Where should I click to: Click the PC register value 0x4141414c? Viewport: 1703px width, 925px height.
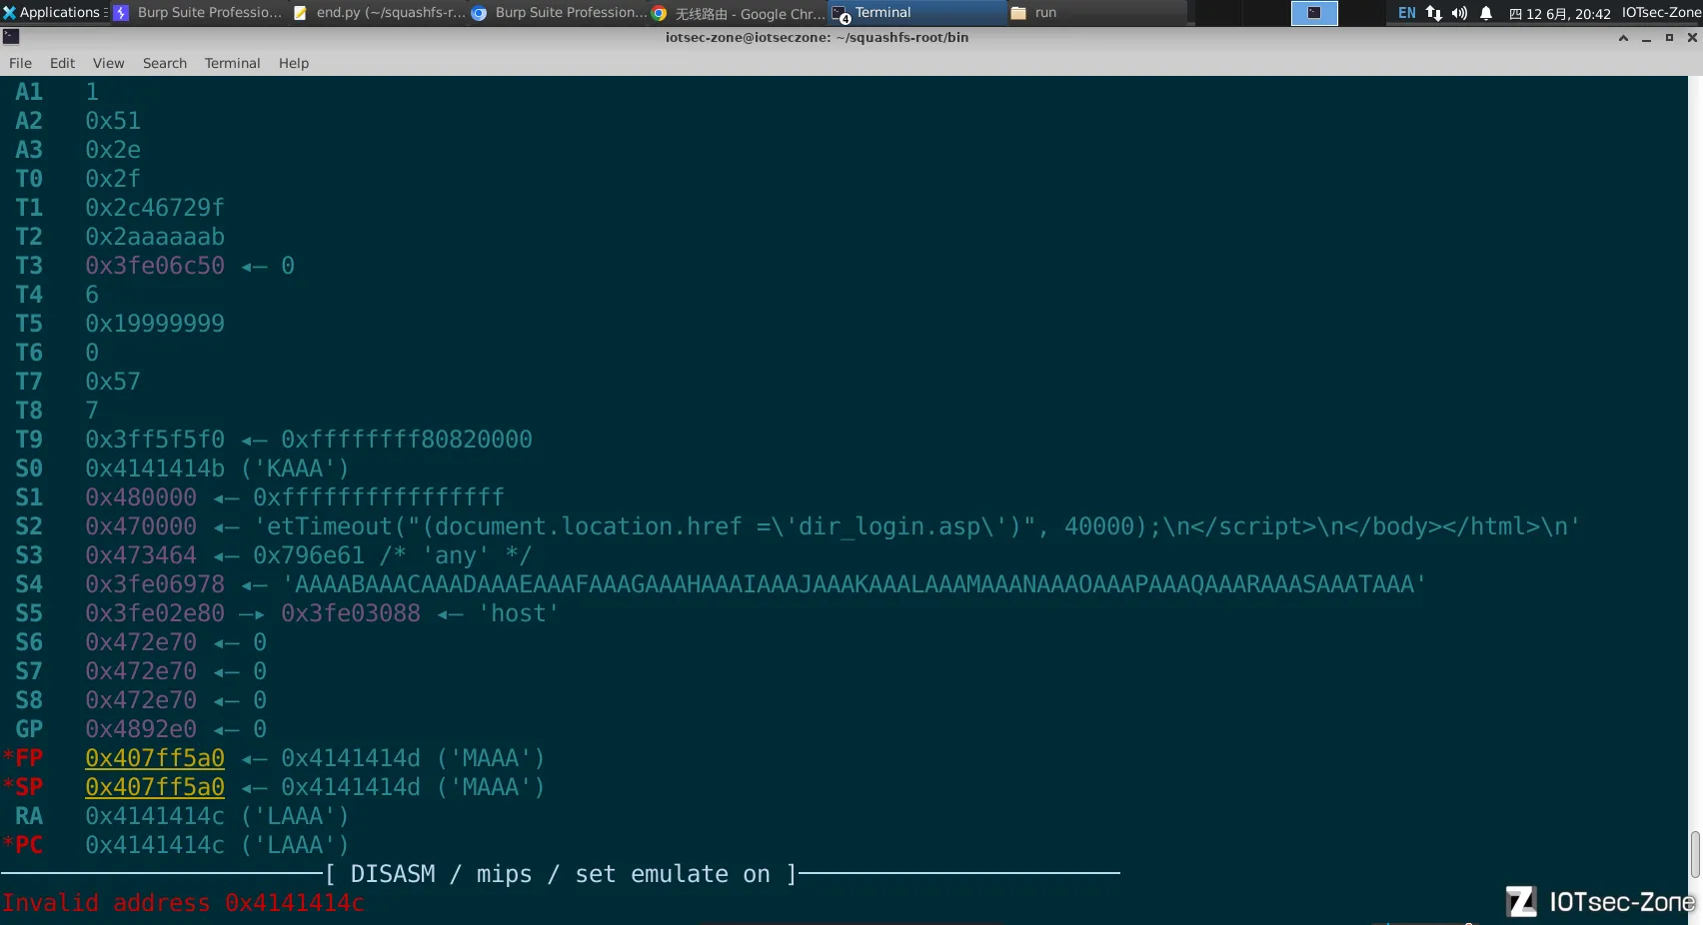155,845
